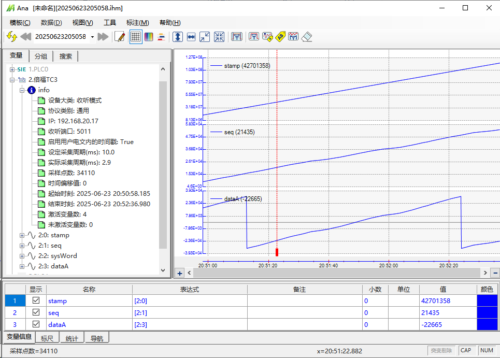Click the red-framed ruler annotation icon
The image size is (500, 358).
[x=254, y=37]
